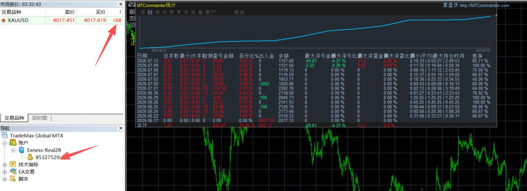This screenshot has width=527, height=191.
Task: Select the 月 monthly tab in MTCommander
Action: (x=165, y=12)
